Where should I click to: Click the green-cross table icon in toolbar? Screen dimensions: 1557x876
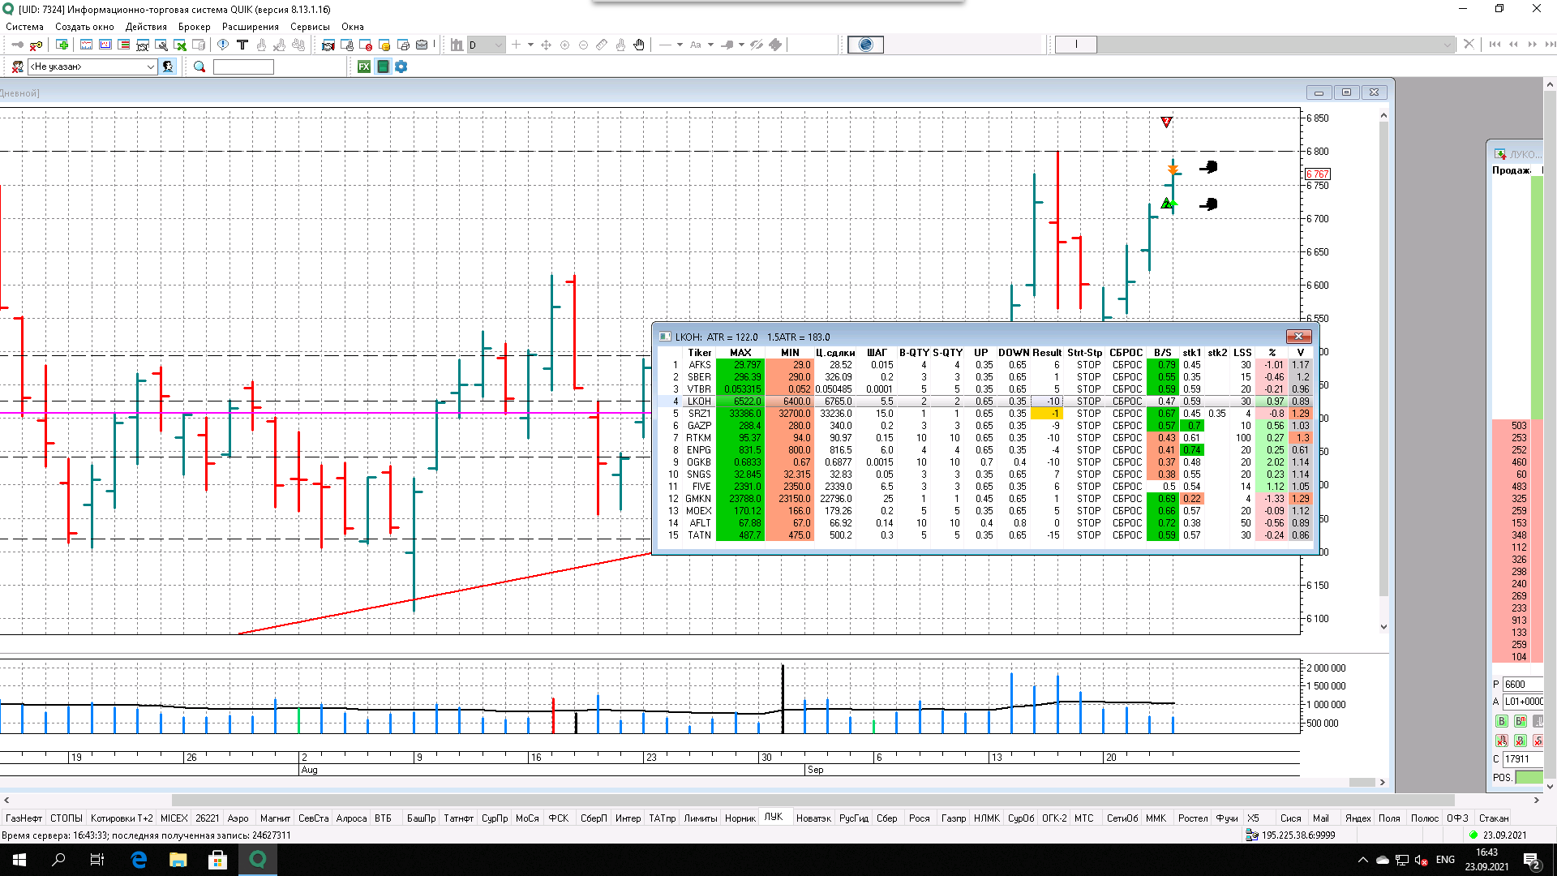pyautogui.click(x=180, y=45)
